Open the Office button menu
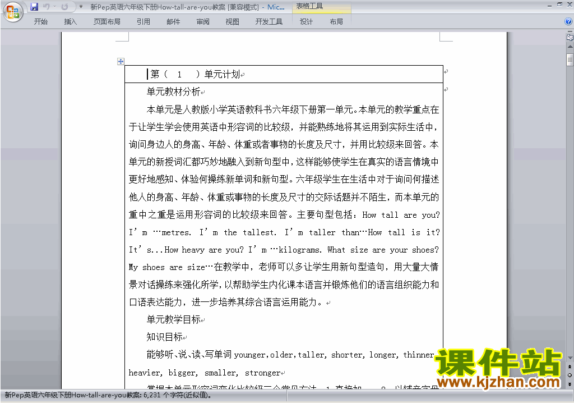This screenshot has width=574, height=403. click(13, 12)
